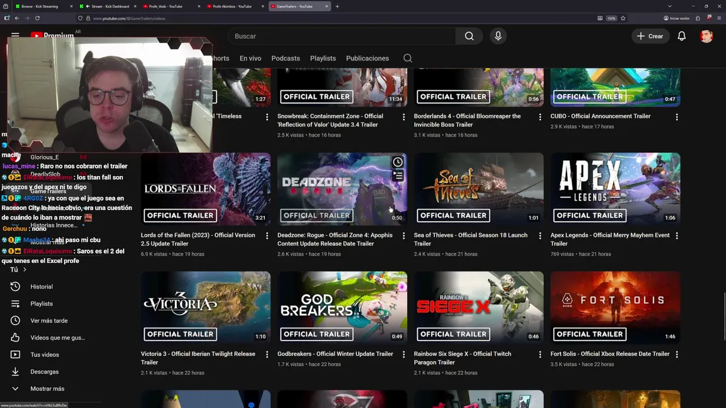Open Videos que me gustan in the sidebar

point(57,338)
